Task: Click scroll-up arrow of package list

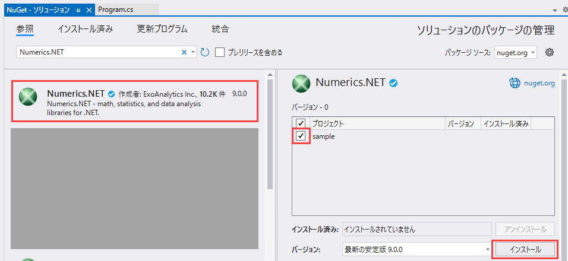Action: click(x=270, y=75)
